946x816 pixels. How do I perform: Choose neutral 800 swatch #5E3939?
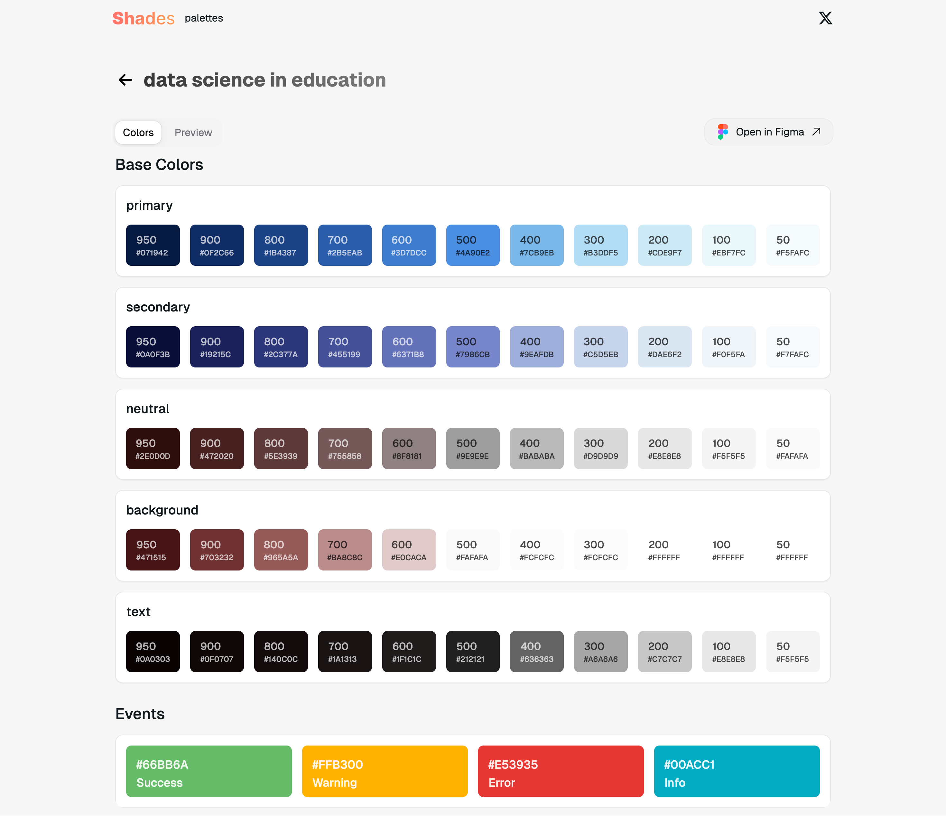281,449
